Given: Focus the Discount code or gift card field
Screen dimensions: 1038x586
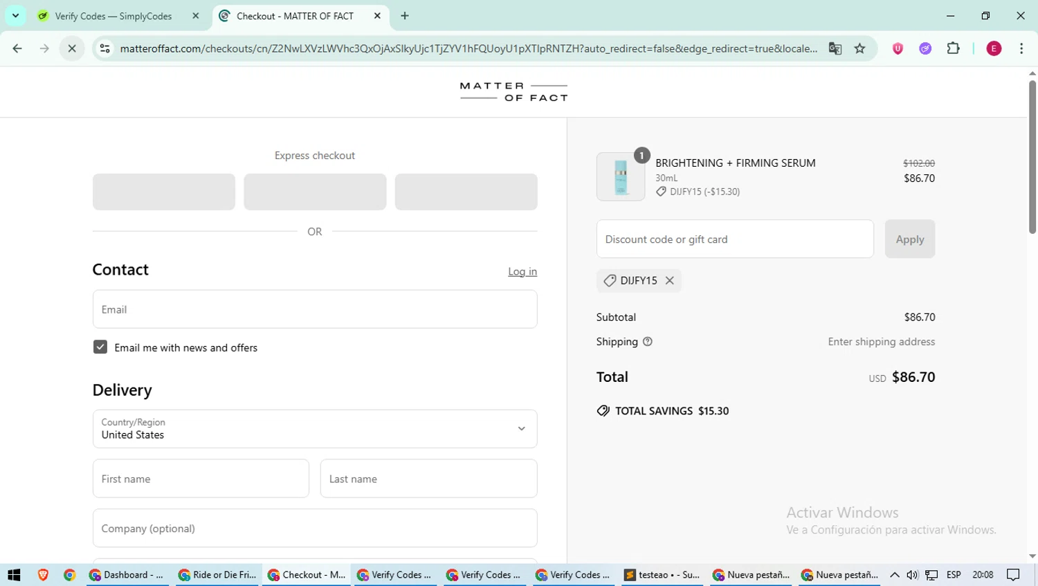Looking at the screenshot, I should (735, 239).
